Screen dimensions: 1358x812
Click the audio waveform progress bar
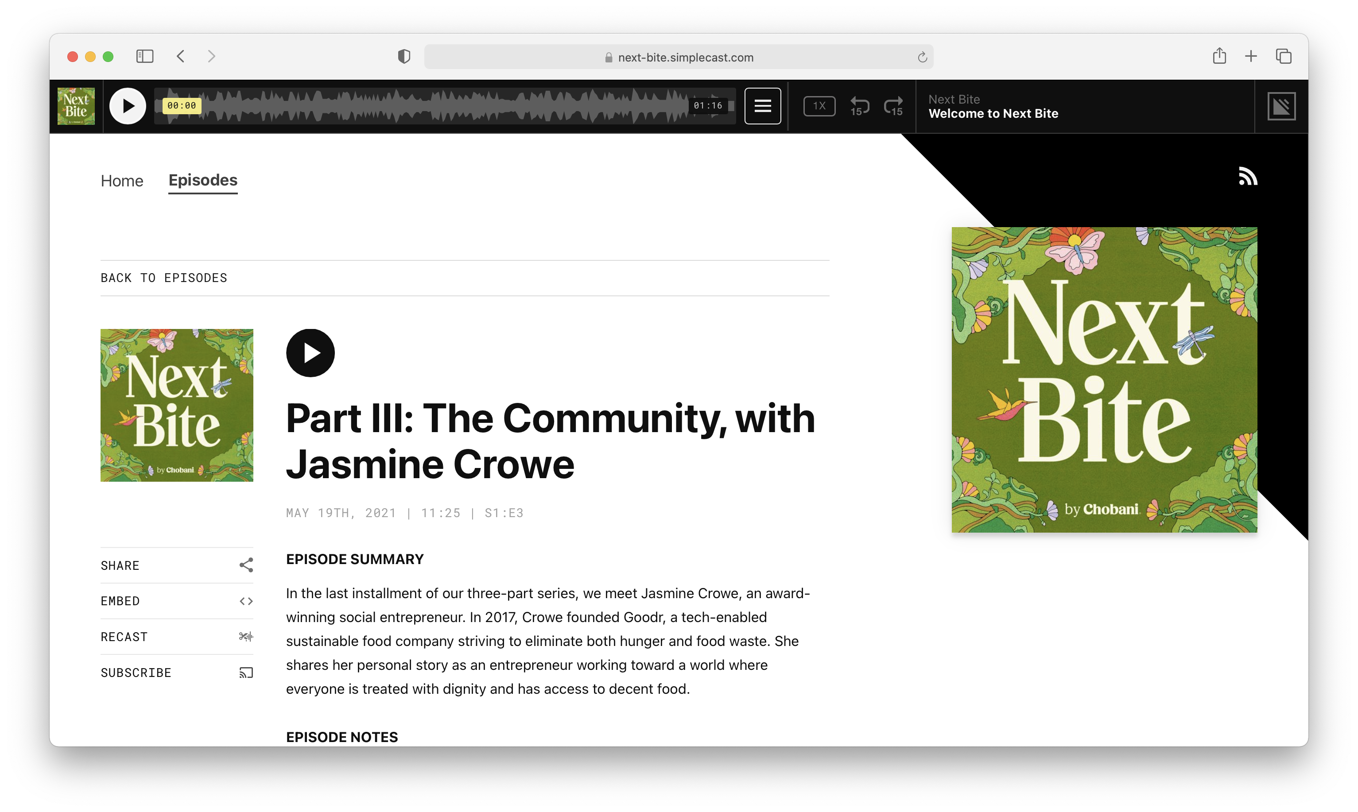tap(443, 106)
